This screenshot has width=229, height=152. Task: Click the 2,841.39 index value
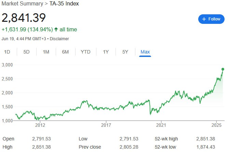click(x=24, y=18)
